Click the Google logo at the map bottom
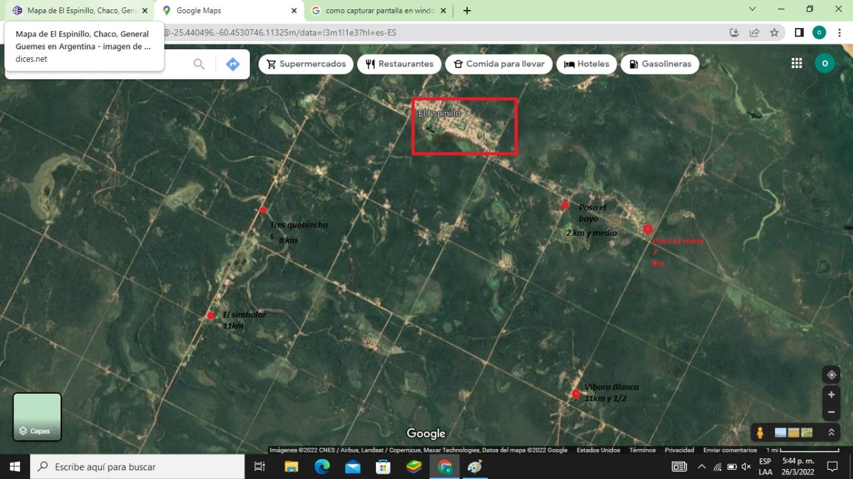The width and height of the screenshot is (853, 479). (x=426, y=434)
